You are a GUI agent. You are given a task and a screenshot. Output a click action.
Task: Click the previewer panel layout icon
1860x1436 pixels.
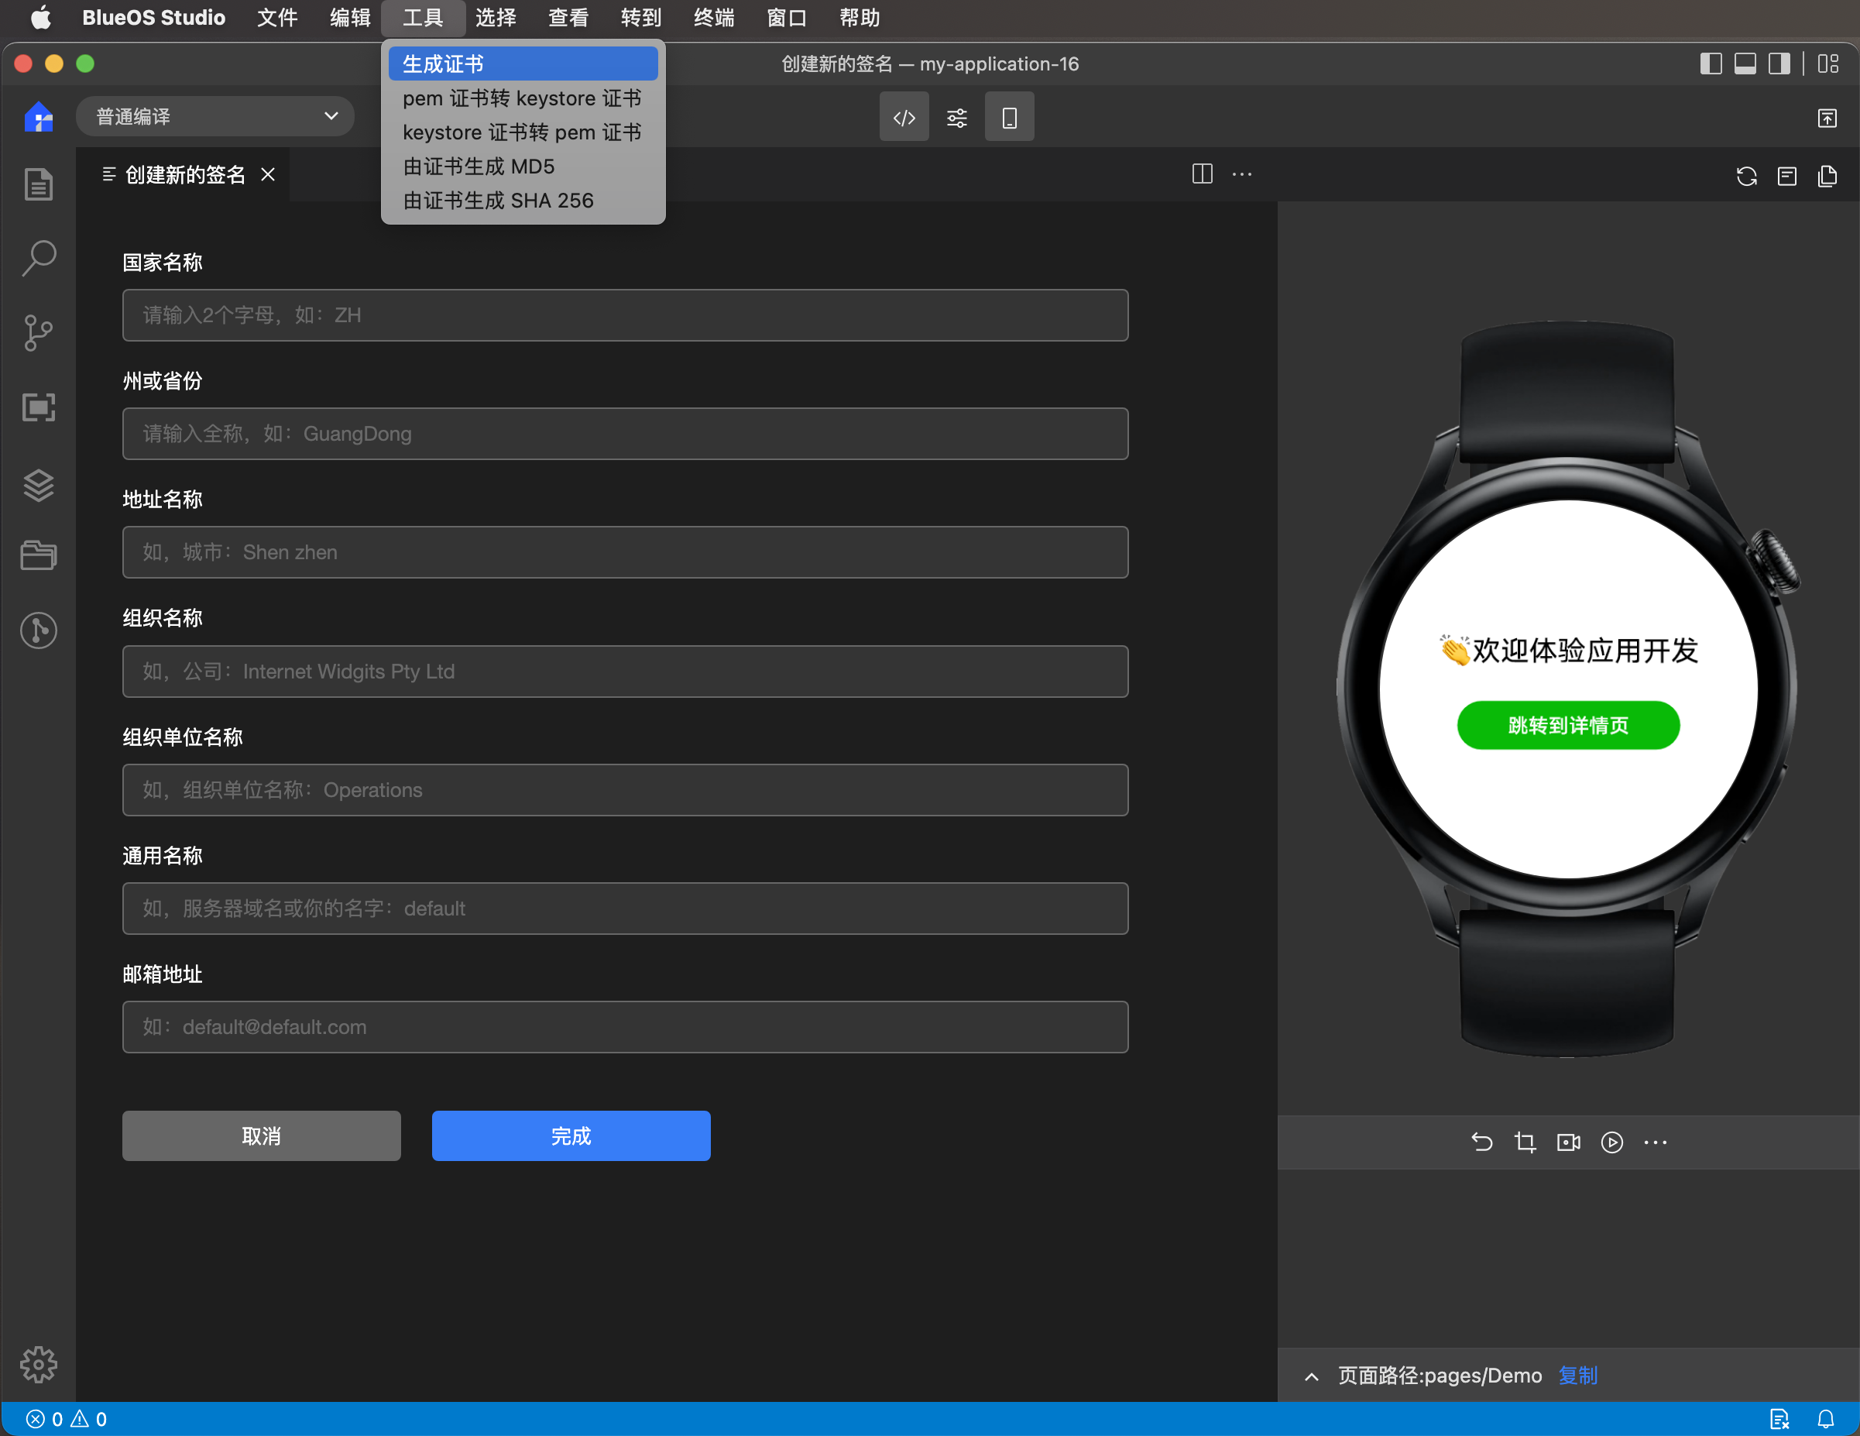click(x=1786, y=177)
